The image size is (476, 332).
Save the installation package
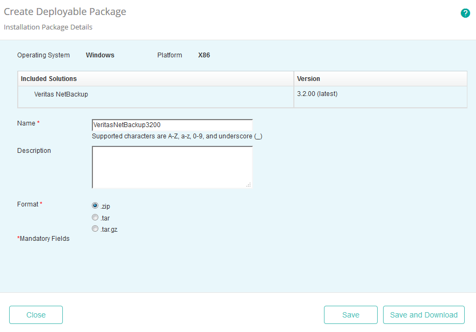pos(351,315)
